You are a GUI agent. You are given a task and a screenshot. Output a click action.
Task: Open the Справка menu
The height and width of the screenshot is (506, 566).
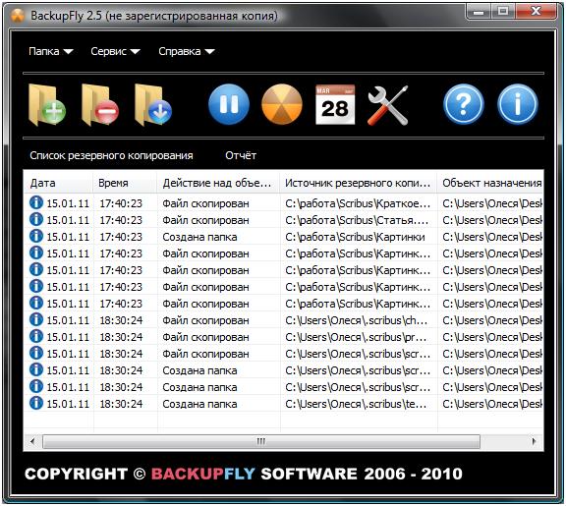coord(180,51)
